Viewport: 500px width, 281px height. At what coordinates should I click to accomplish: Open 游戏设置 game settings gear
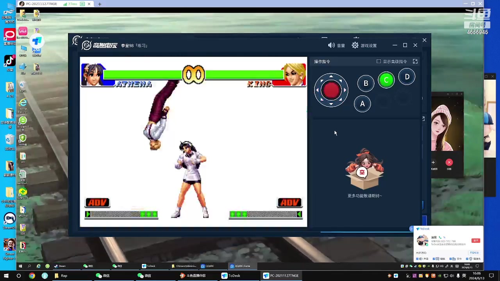tap(355, 45)
